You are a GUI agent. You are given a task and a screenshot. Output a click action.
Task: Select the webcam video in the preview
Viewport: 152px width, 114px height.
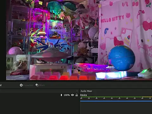79,40
